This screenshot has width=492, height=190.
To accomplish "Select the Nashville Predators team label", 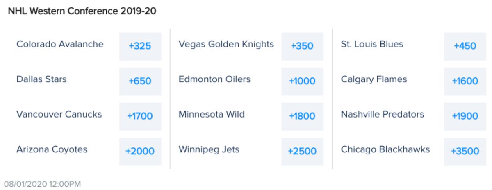I will 382,114.
